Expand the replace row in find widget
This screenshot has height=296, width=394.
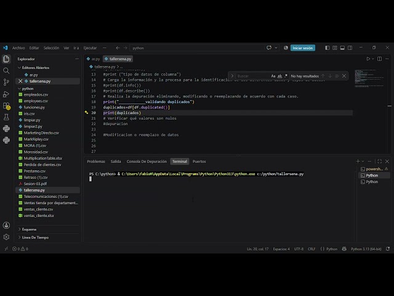[232, 76]
